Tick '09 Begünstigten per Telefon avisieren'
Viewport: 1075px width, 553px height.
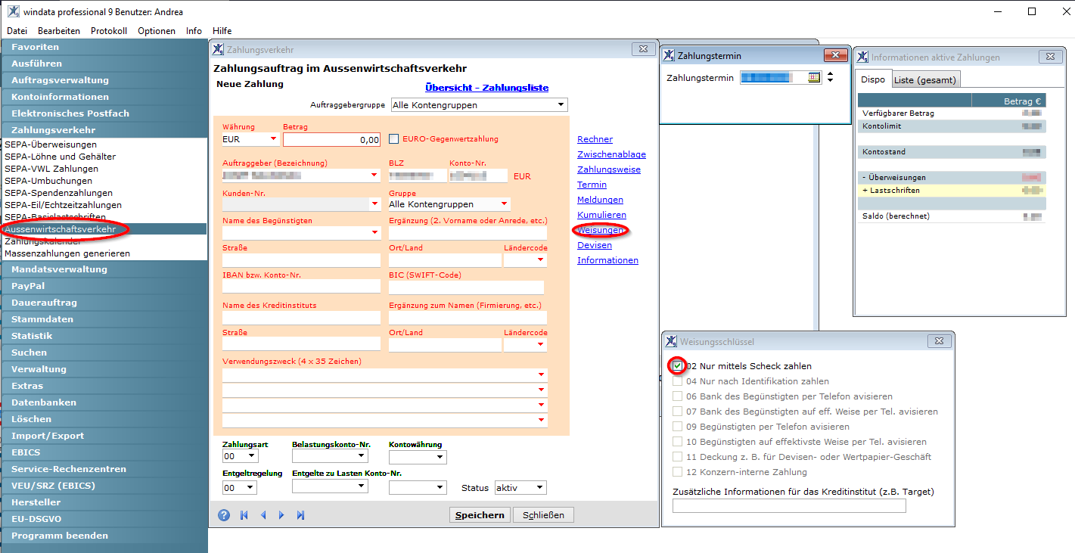point(678,427)
